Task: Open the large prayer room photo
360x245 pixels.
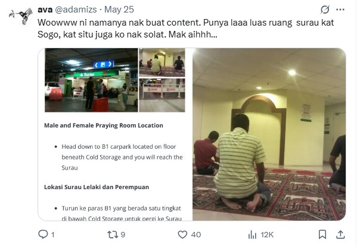Action: pos(269,134)
